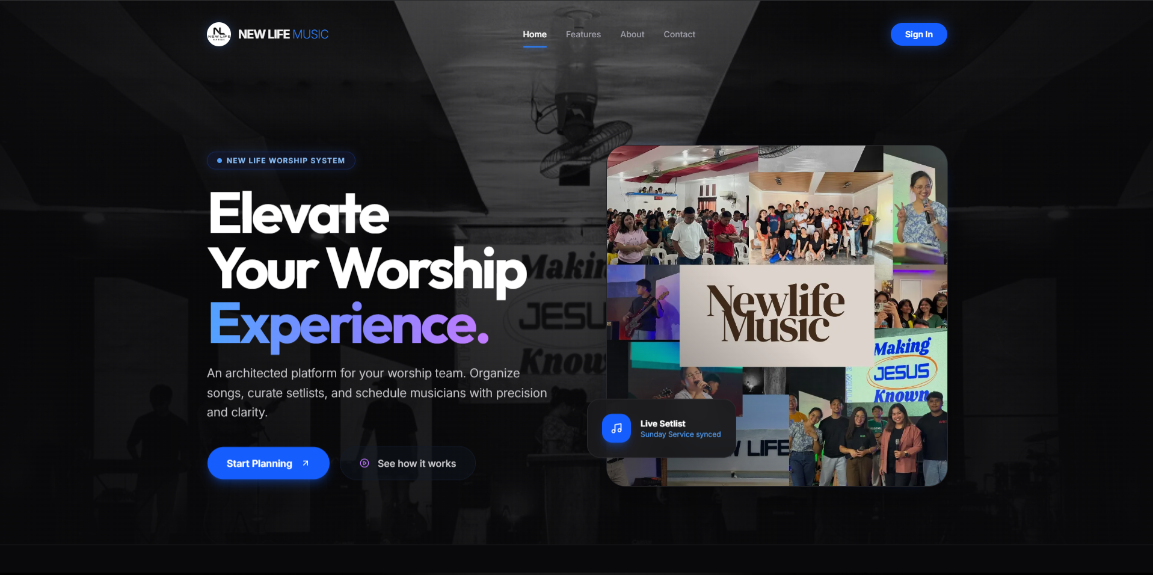The width and height of the screenshot is (1153, 575).
Task: Open the Home nav tab
Action: (x=535, y=34)
